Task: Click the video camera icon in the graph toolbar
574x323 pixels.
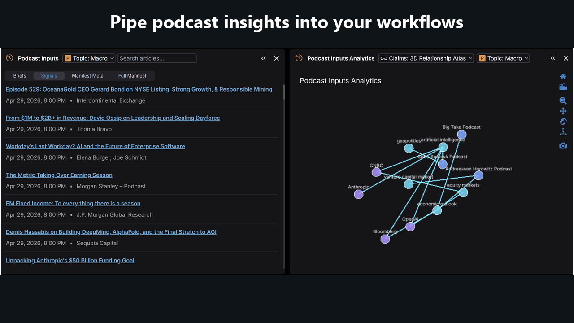Action: coord(563,87)
